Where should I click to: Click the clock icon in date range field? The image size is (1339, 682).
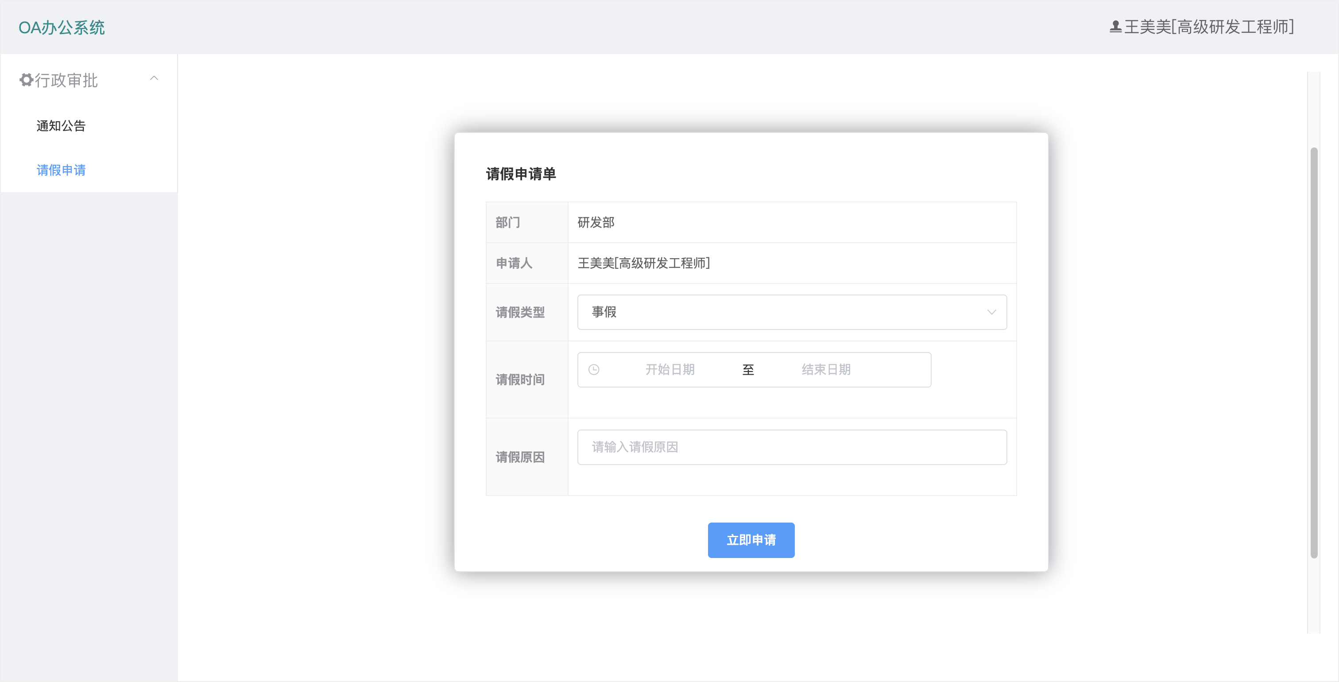594,370
